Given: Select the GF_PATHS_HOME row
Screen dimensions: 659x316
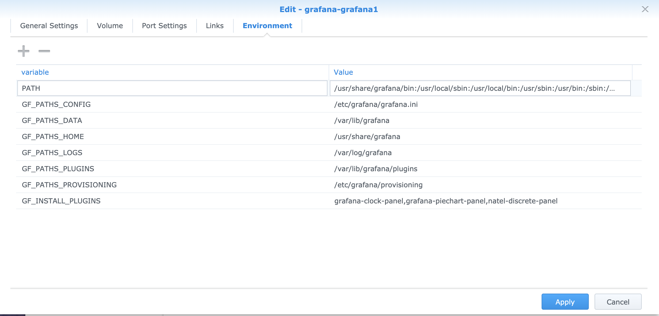Looking at the screenshot, I should pos(115,136).
